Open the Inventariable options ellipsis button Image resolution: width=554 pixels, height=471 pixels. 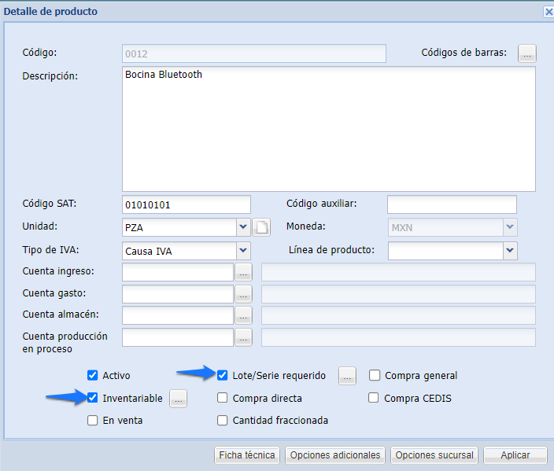click(x=178, y=399)
